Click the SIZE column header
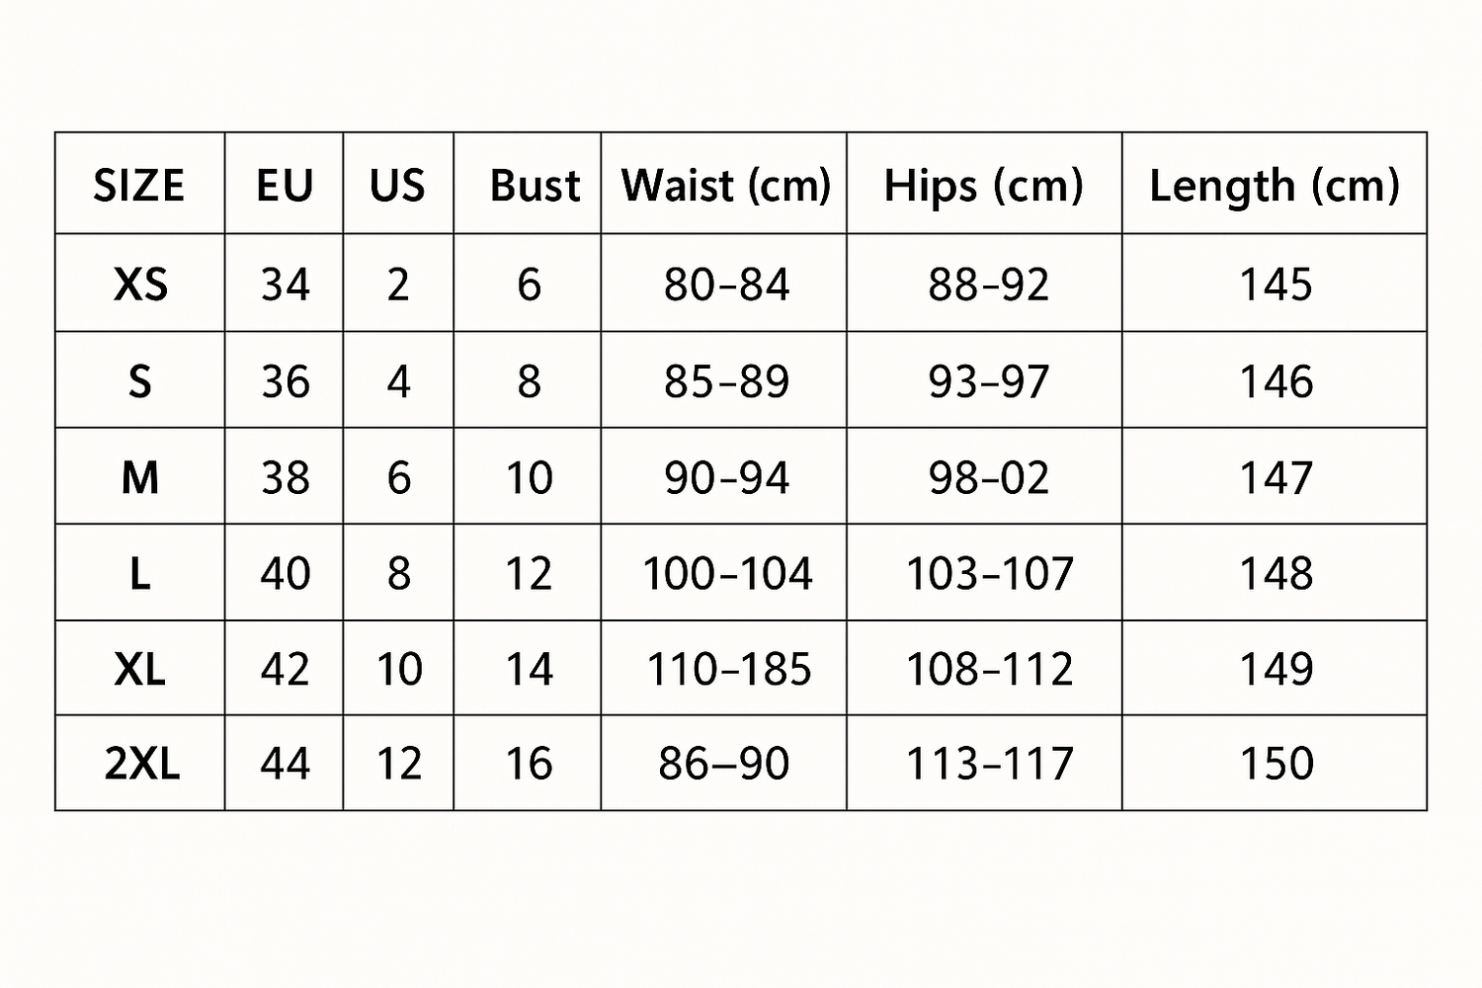Screen dimensions: 1482x988 click(x=139, y=185)
